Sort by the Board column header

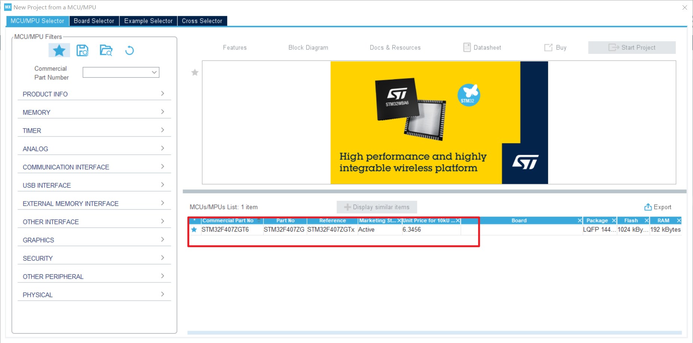coord(519,221)
